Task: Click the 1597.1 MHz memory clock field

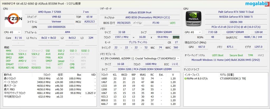Action: pos(122,37)
